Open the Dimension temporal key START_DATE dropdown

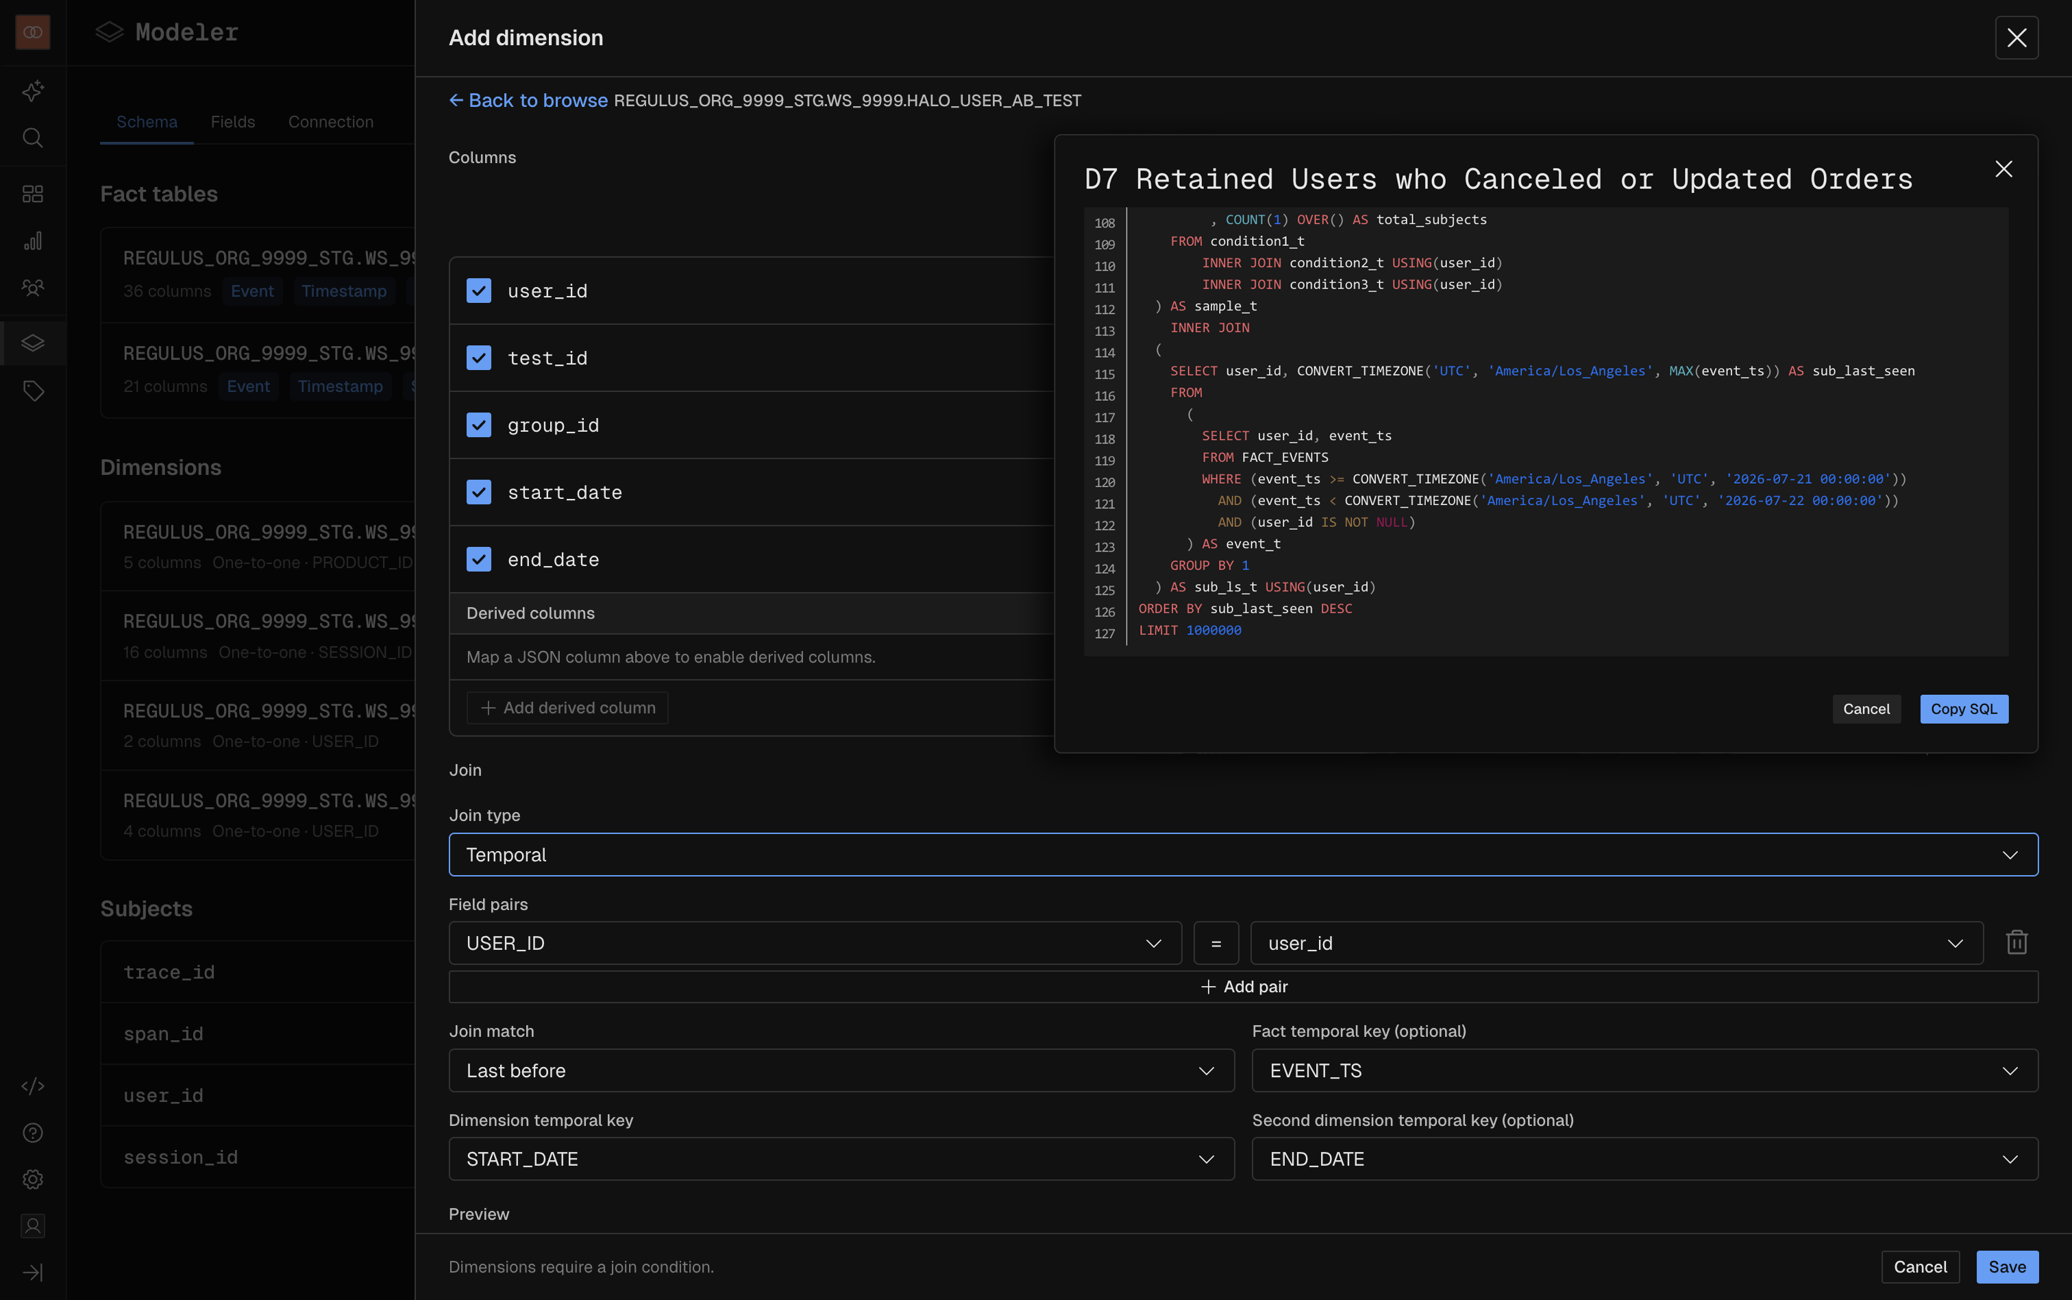[841, 1159]
